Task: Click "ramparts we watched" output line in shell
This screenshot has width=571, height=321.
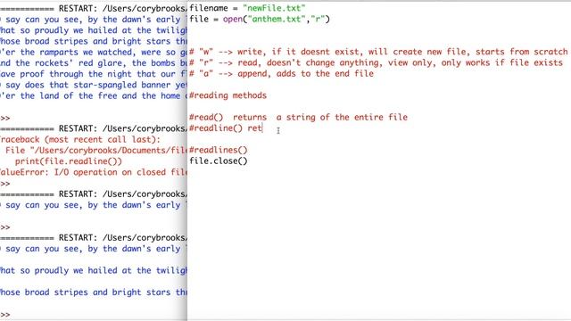Action: click(x=94, y=52)
